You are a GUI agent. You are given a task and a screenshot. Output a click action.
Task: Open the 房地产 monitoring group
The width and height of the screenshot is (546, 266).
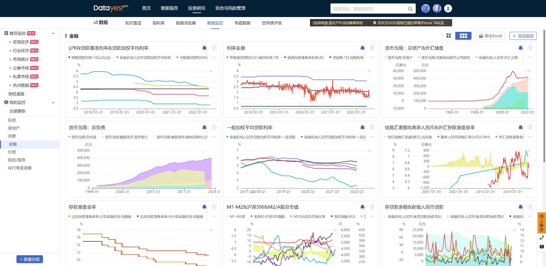pyautogui.click(x=14, y=128)
